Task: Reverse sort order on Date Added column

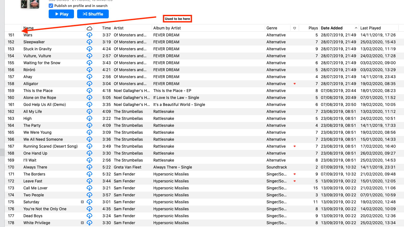Action: [x=339, y=28]
